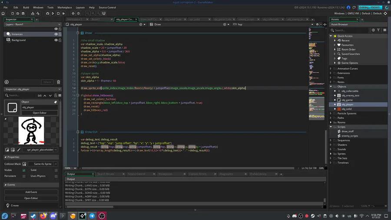The image size is (391, 220).
Task: Click the edit sprite pencil-square icon
Action: pyautogui.click(x=13, y=150)
